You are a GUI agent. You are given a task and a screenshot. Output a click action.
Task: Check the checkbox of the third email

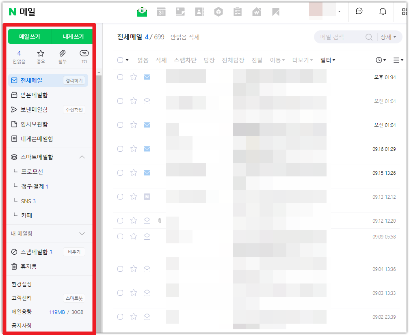(120, 125)
